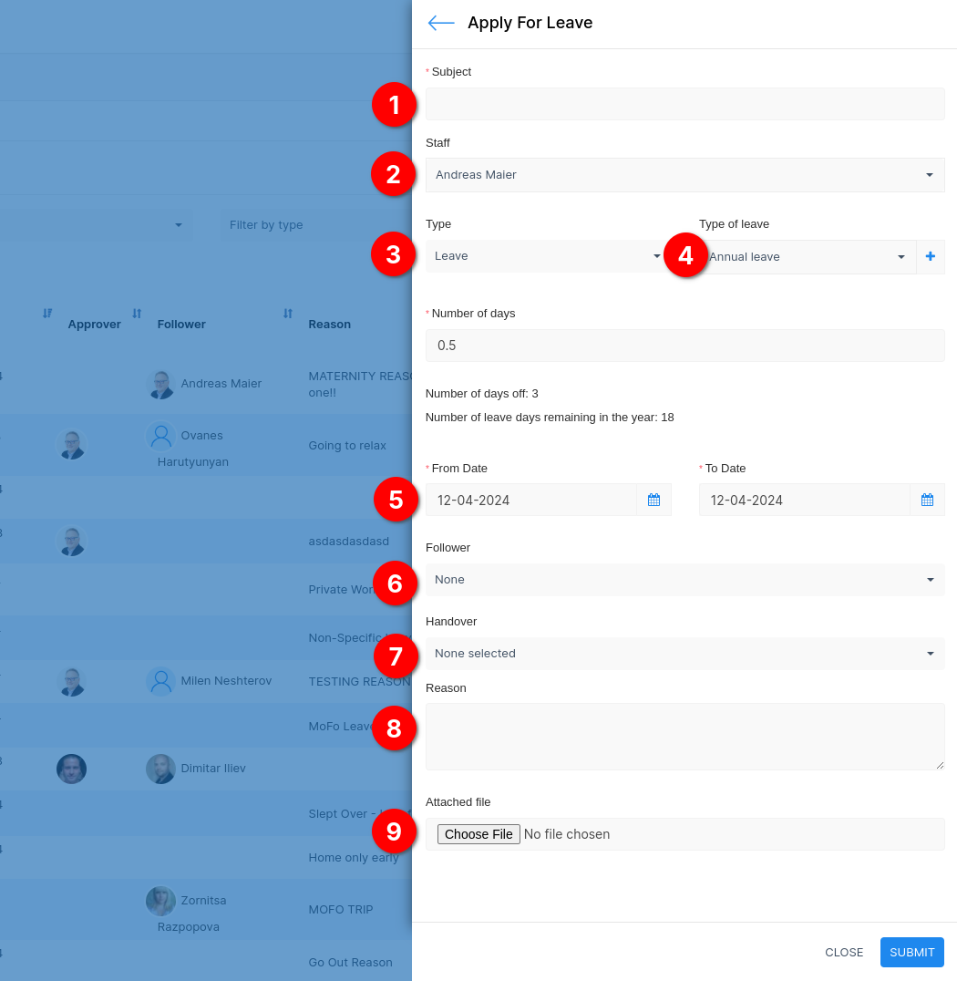
Task: Open the From Date calendar icon
Action: click(653, 500)
